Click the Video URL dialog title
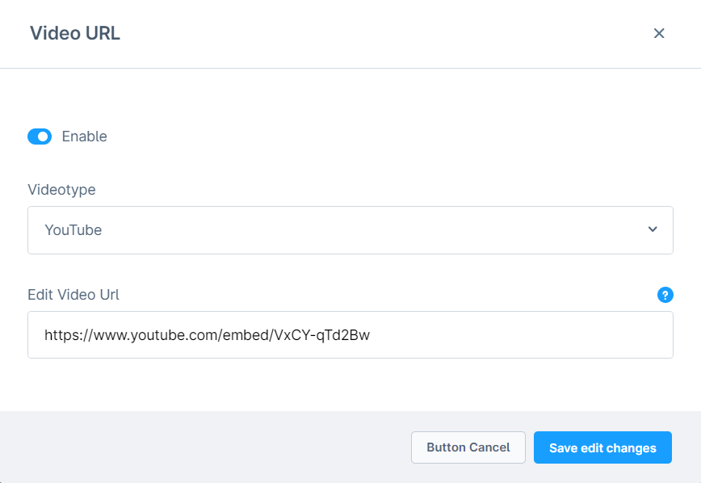The height and width of the screenshot is (483, 701). point(74,33)
